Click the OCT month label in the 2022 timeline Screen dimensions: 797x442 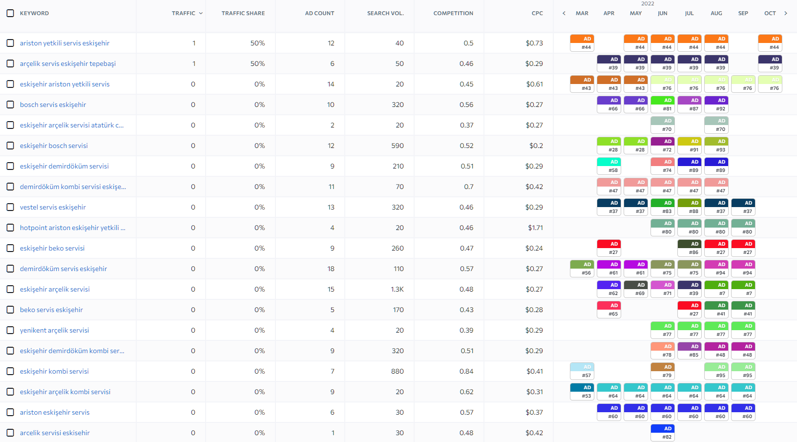[770, 13]
